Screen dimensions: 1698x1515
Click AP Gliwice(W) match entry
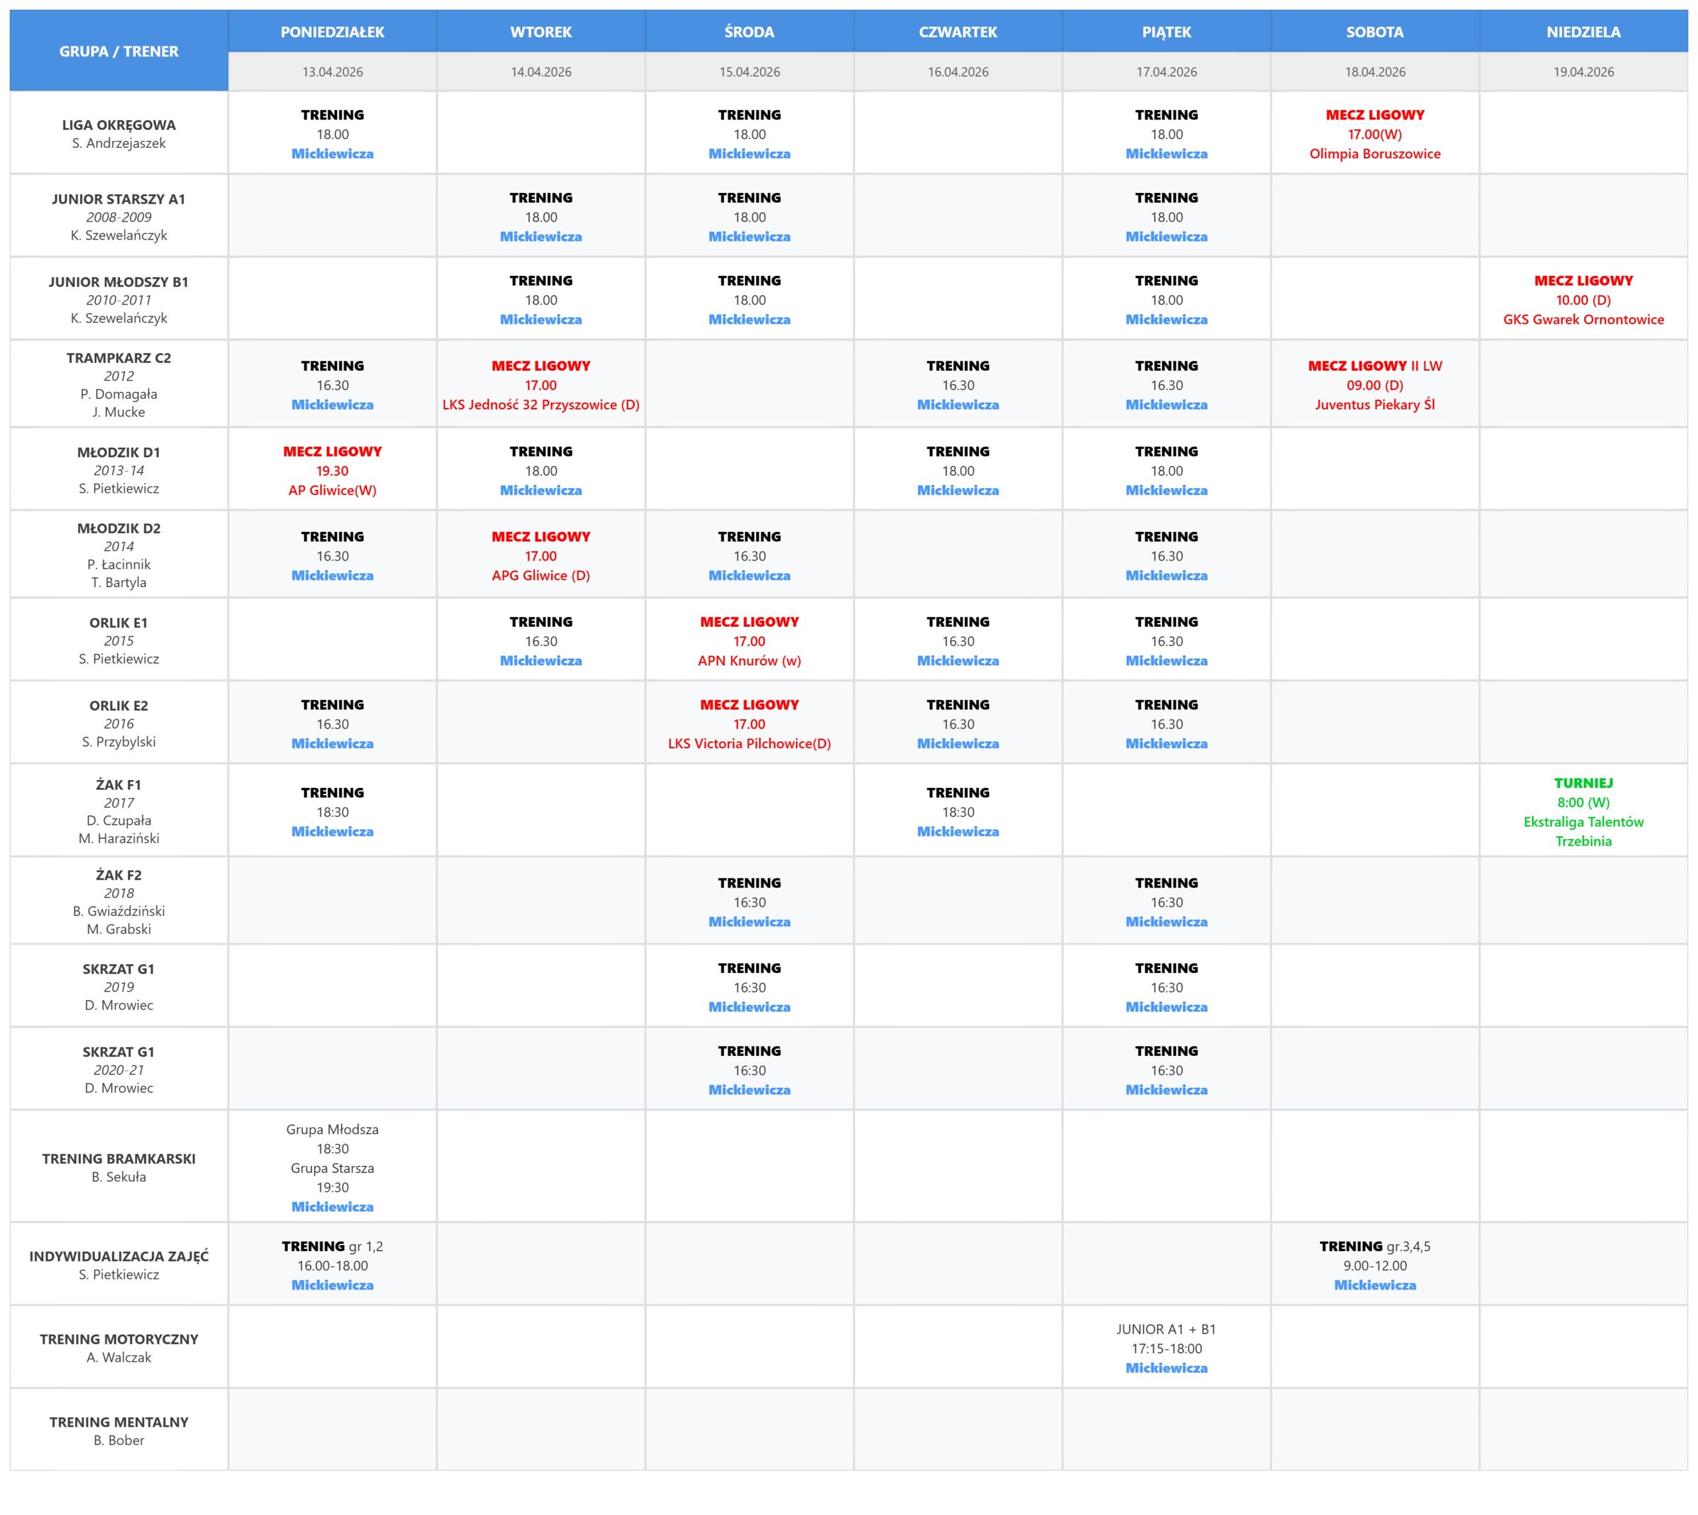click(332, 490)
